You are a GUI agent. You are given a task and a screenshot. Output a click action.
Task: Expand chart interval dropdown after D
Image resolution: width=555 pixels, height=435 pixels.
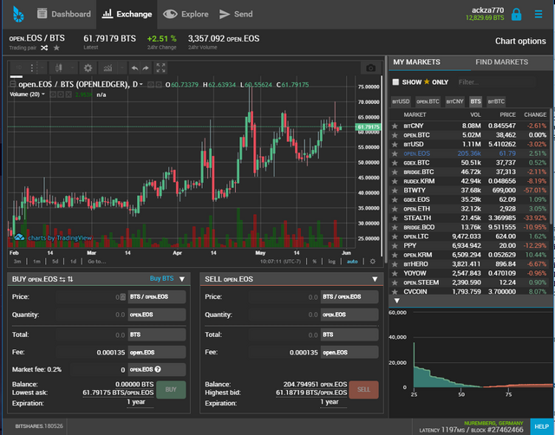pos(140,85)
